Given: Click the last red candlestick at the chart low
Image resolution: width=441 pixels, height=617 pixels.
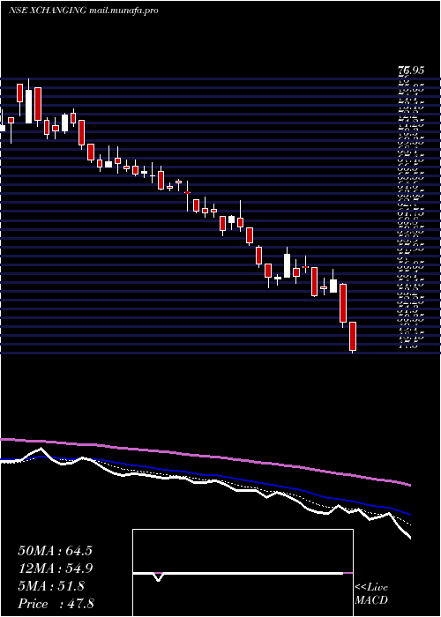Looking at the screenshot, I should pyautogui.click(x=353, y=337).
